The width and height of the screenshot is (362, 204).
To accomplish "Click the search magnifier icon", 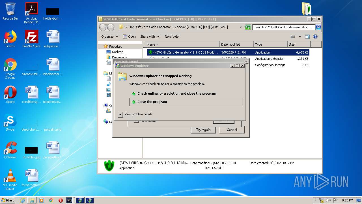I will (x=318, y=27).
